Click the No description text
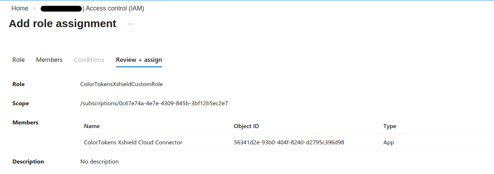Screen dimensions: 494x174 (99, 162)
